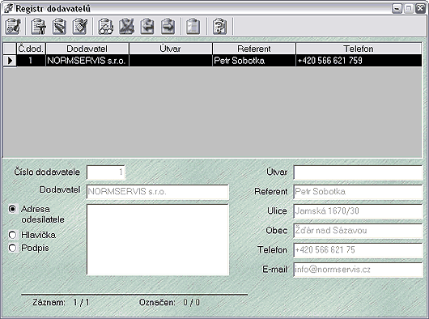
Task: Click the Útvar column header
Action: pyautogui.click(x=171, y=49)
